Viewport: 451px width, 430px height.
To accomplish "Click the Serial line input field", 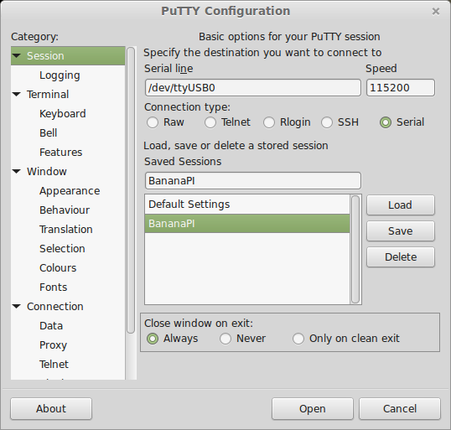I will 253,88.
